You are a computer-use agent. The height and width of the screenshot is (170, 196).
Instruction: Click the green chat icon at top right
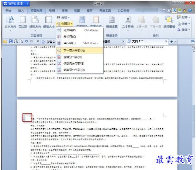[180, 11]
